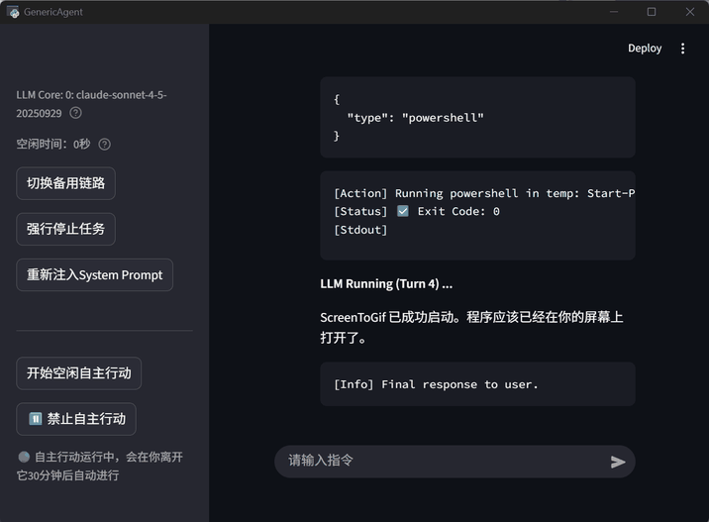Screen dimensions: 709x522
Task: Show help tooltip for LLM Core
Action: (75, 113)
